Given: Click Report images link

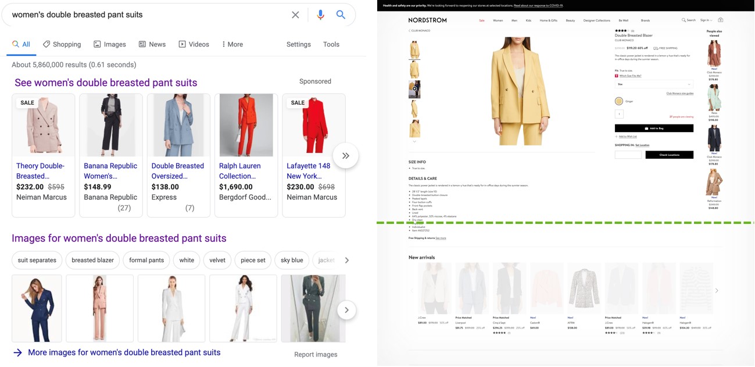Looking at the screenshot, I should click(316, 354).
